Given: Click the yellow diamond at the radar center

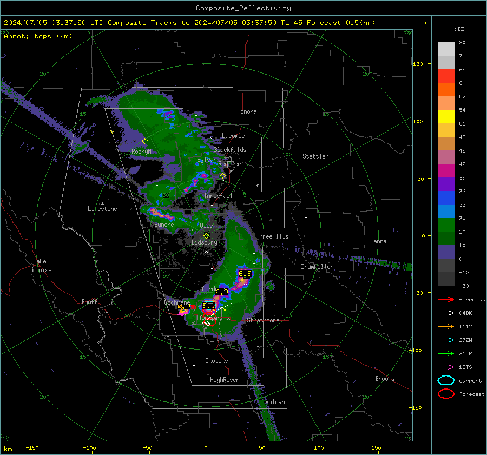Looking at the screenshot, I should pyautogui.click(x=207, y=236).
